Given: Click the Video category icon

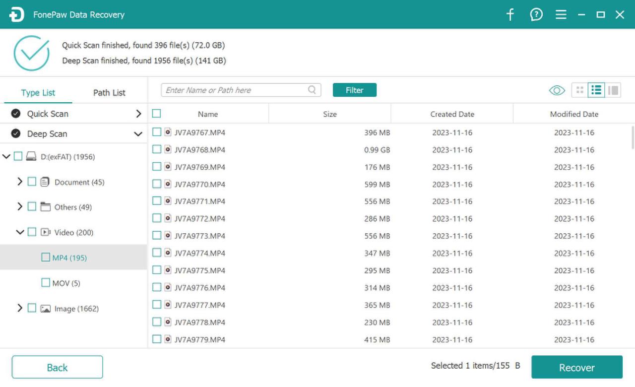Looking at the screenshot, I should point(46,232).
